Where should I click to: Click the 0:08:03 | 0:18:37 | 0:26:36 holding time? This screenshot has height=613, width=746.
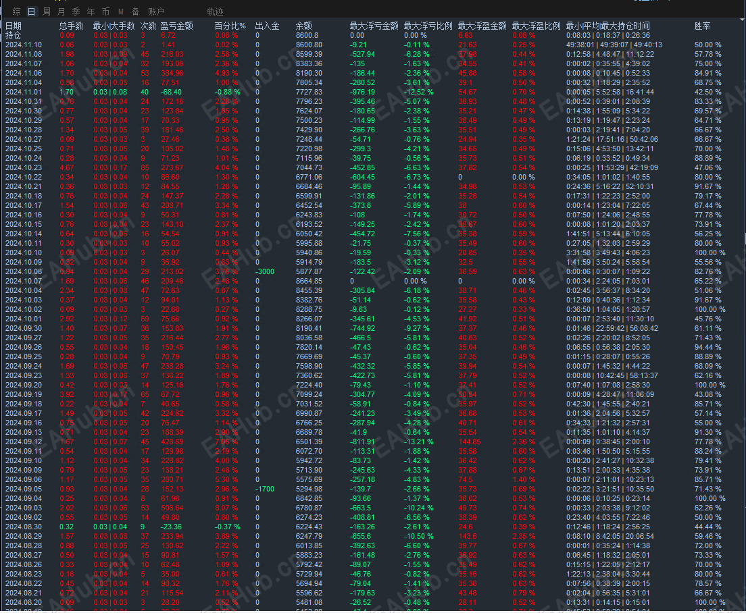pyautogui.click(x=608, y=35)
